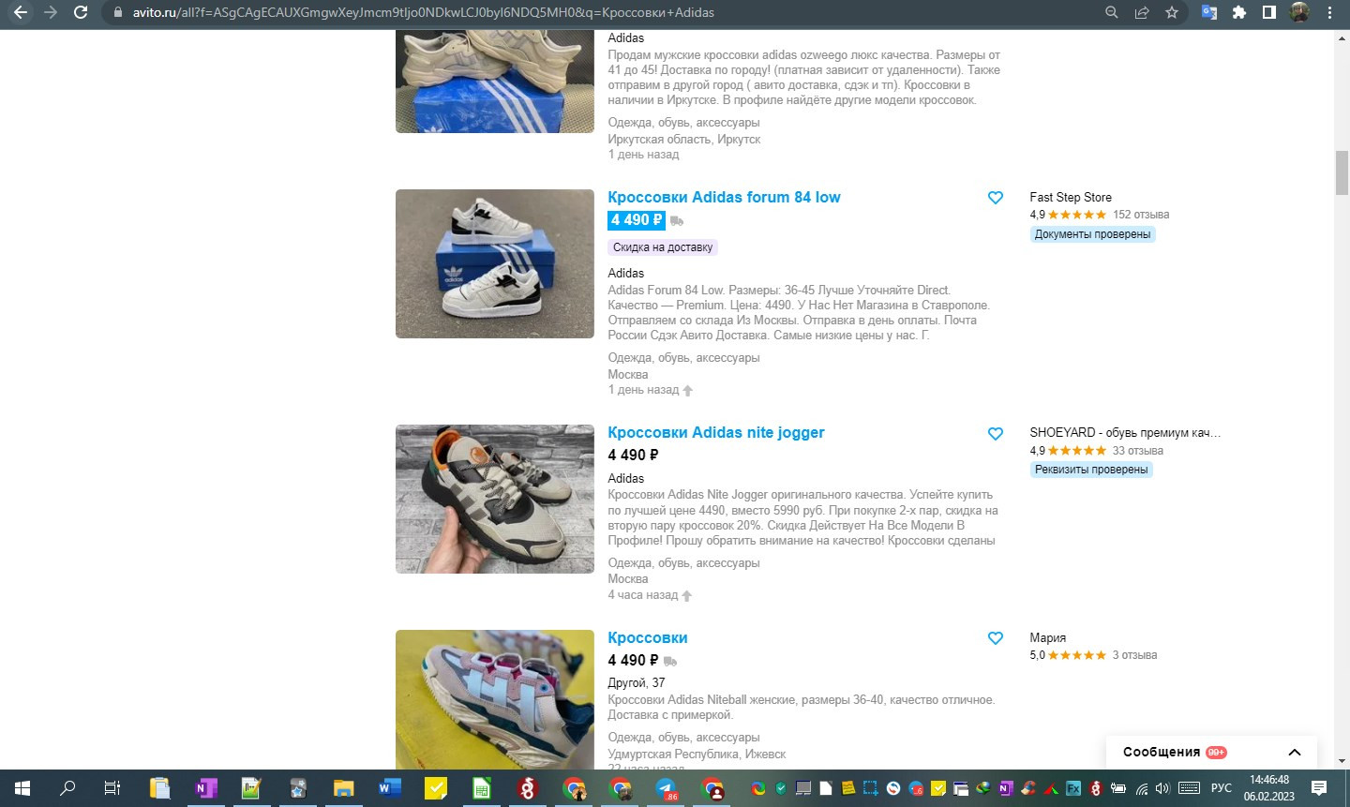Open the Сообщения messages panel
The height and width of the screenshot is (807, 1350).
1162,752
